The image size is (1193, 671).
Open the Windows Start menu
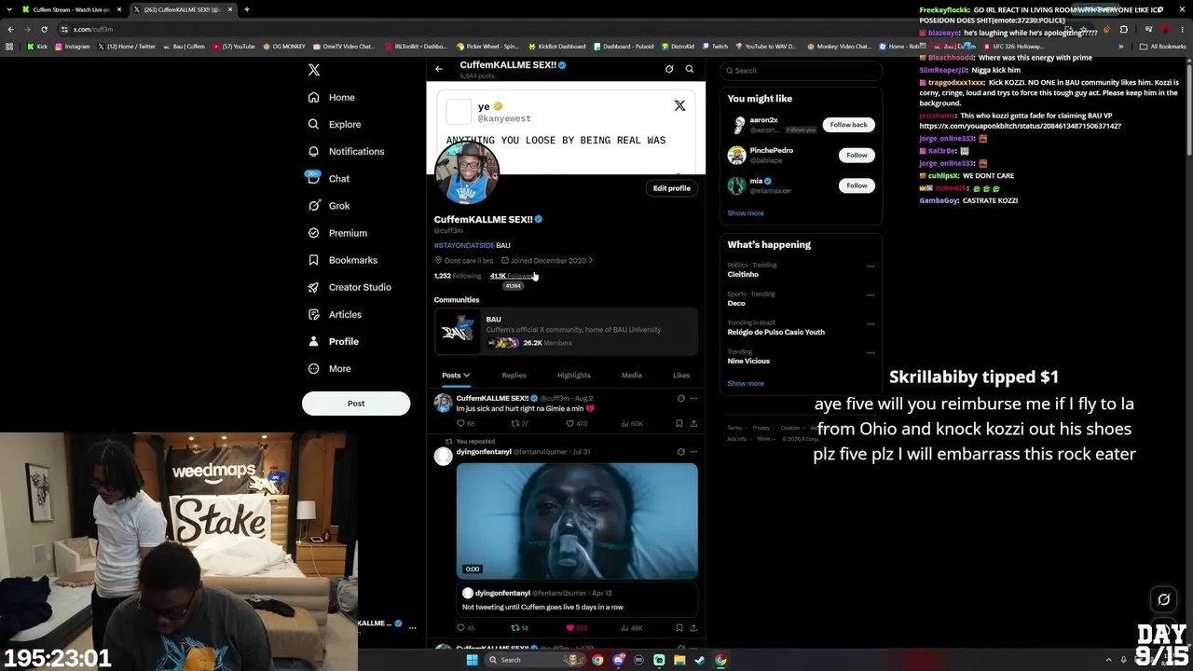coord(472,660)
